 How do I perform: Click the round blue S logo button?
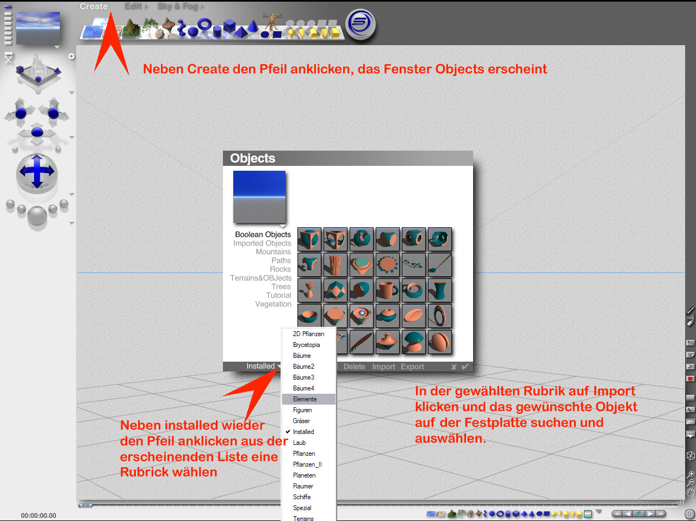[x=362, y=24]
